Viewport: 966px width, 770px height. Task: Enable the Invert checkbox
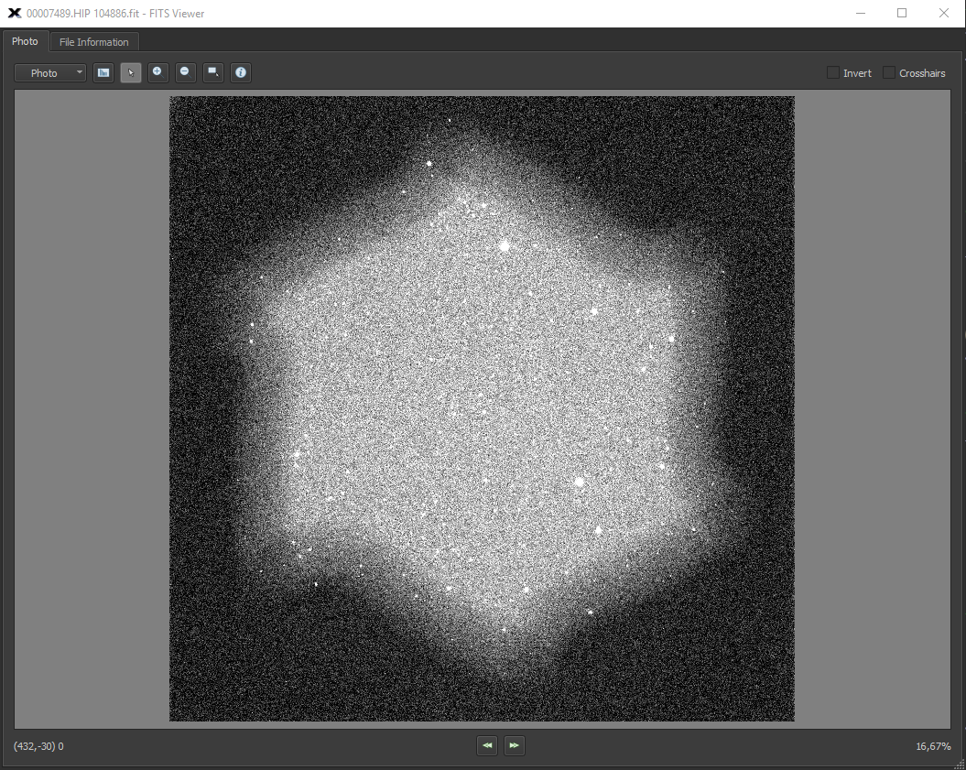point(832,73)
